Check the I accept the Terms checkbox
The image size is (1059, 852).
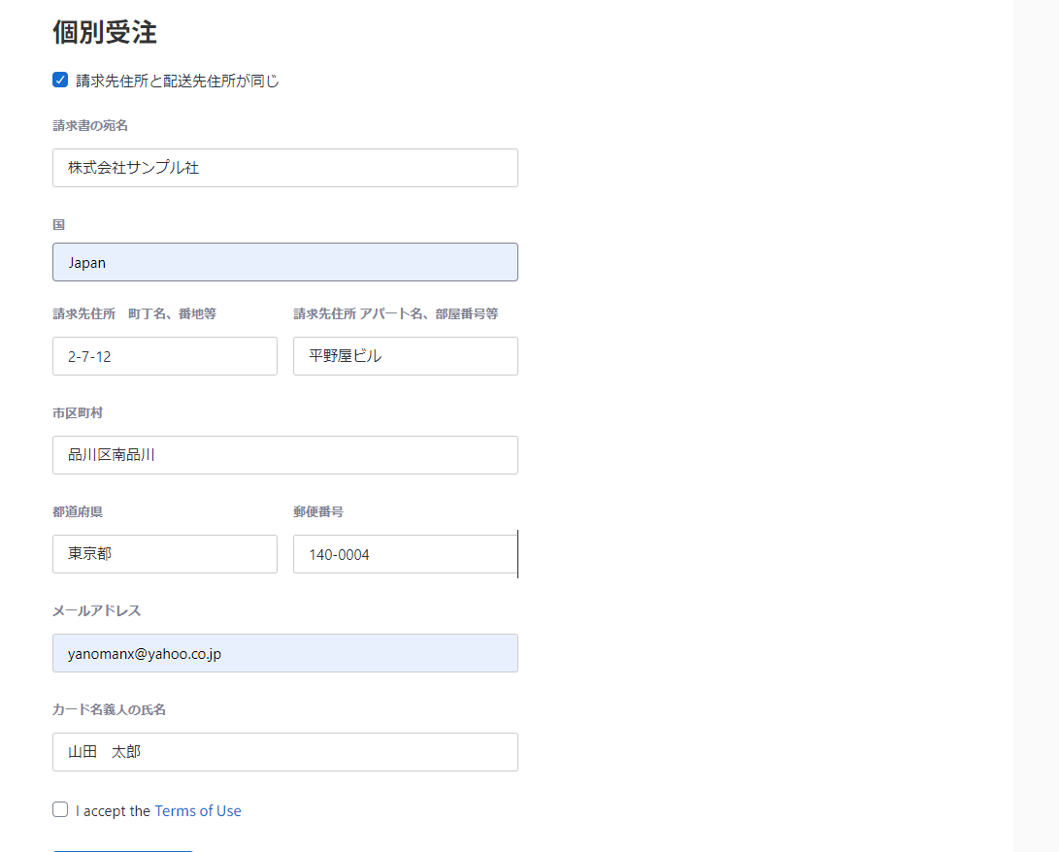pos(60,810)
